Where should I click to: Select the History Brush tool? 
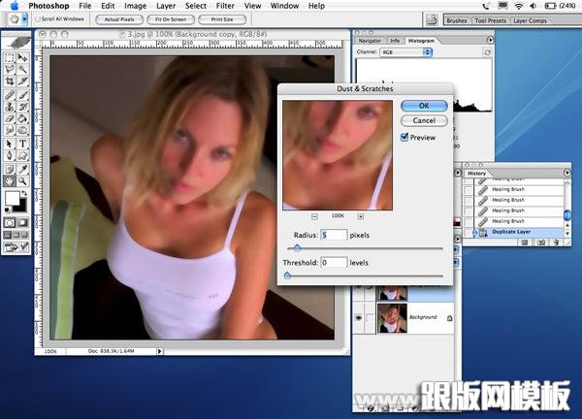coord(22,107)
